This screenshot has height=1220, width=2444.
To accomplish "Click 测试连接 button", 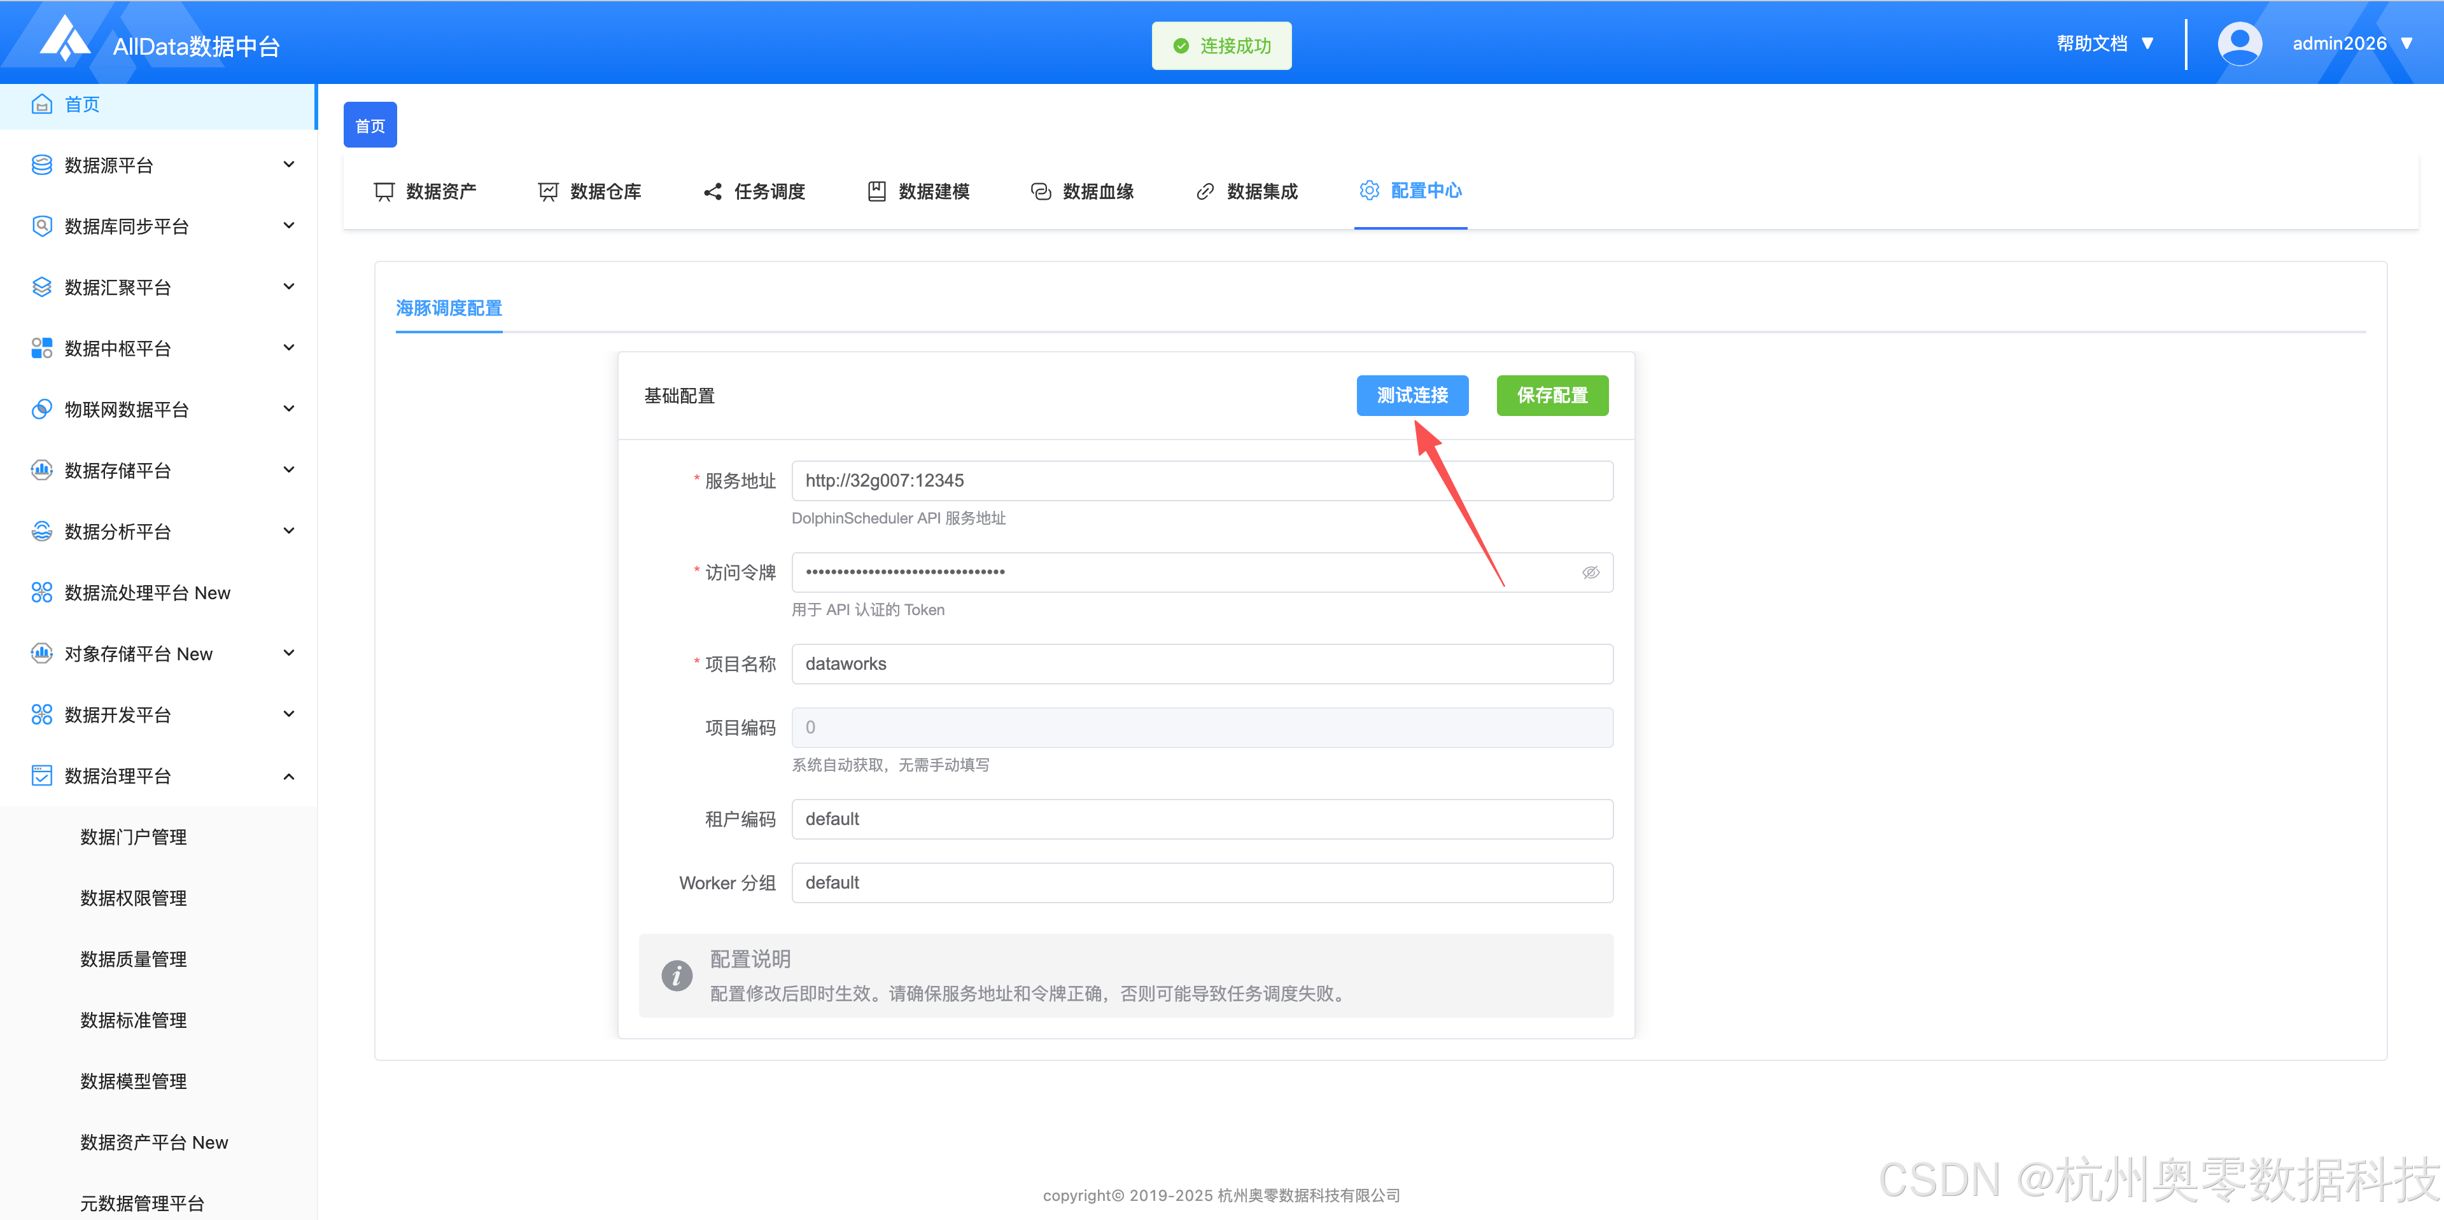I will (1412, 395).
